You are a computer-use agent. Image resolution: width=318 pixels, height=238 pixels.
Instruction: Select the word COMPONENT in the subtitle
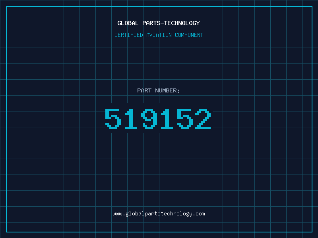click(189, 35)
